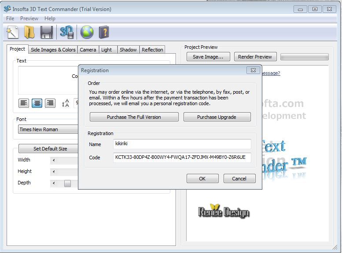Open the website globe icon
342x253 pixels.
tap(87, 32)
